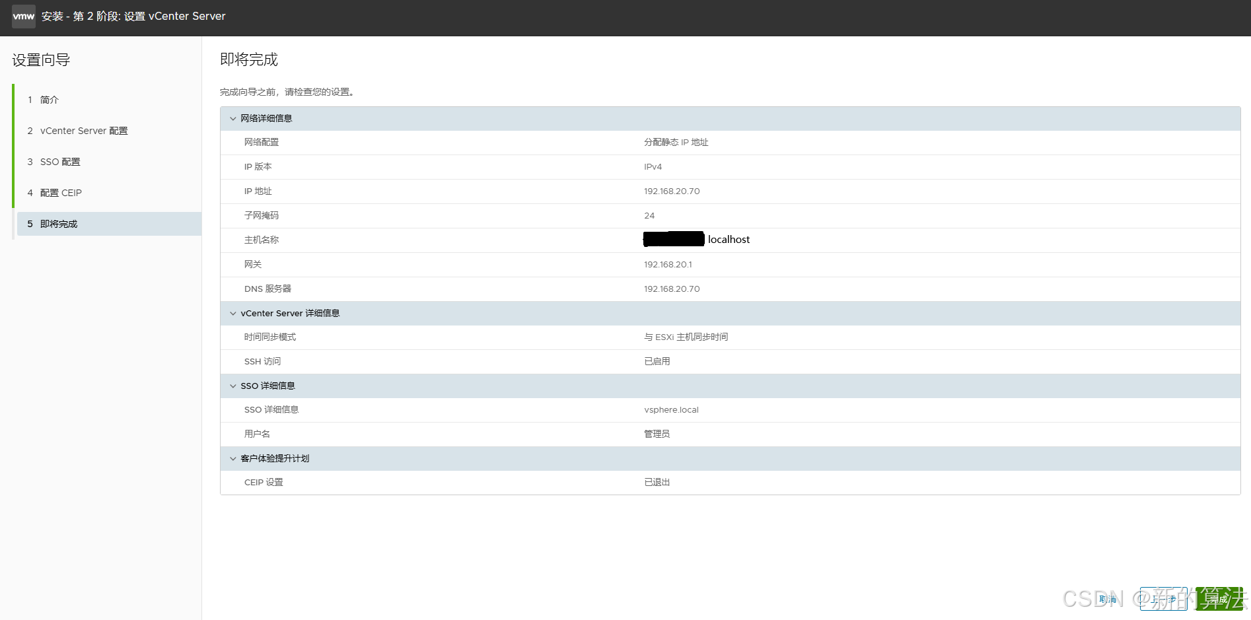Click the 网关 row label

253,265
